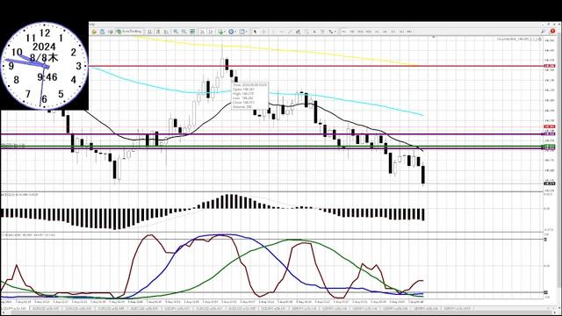Viewport: 562px width, 316px height.
Task: Switch timeframe to MN
Action: [x=409, y=32]
